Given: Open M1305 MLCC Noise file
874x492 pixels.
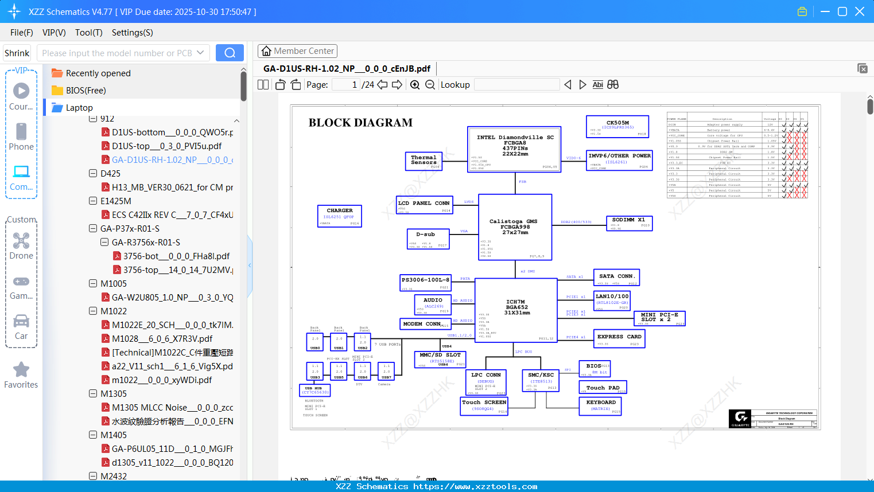Looking at the screenshot, I should (x=167, y=407).
